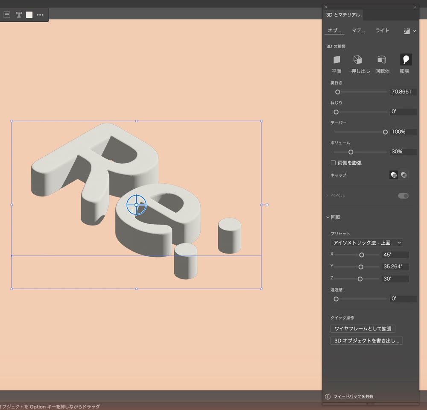Click the X rotation slider handle
This screenshot has height=410, width=427.
click(362, 255)
